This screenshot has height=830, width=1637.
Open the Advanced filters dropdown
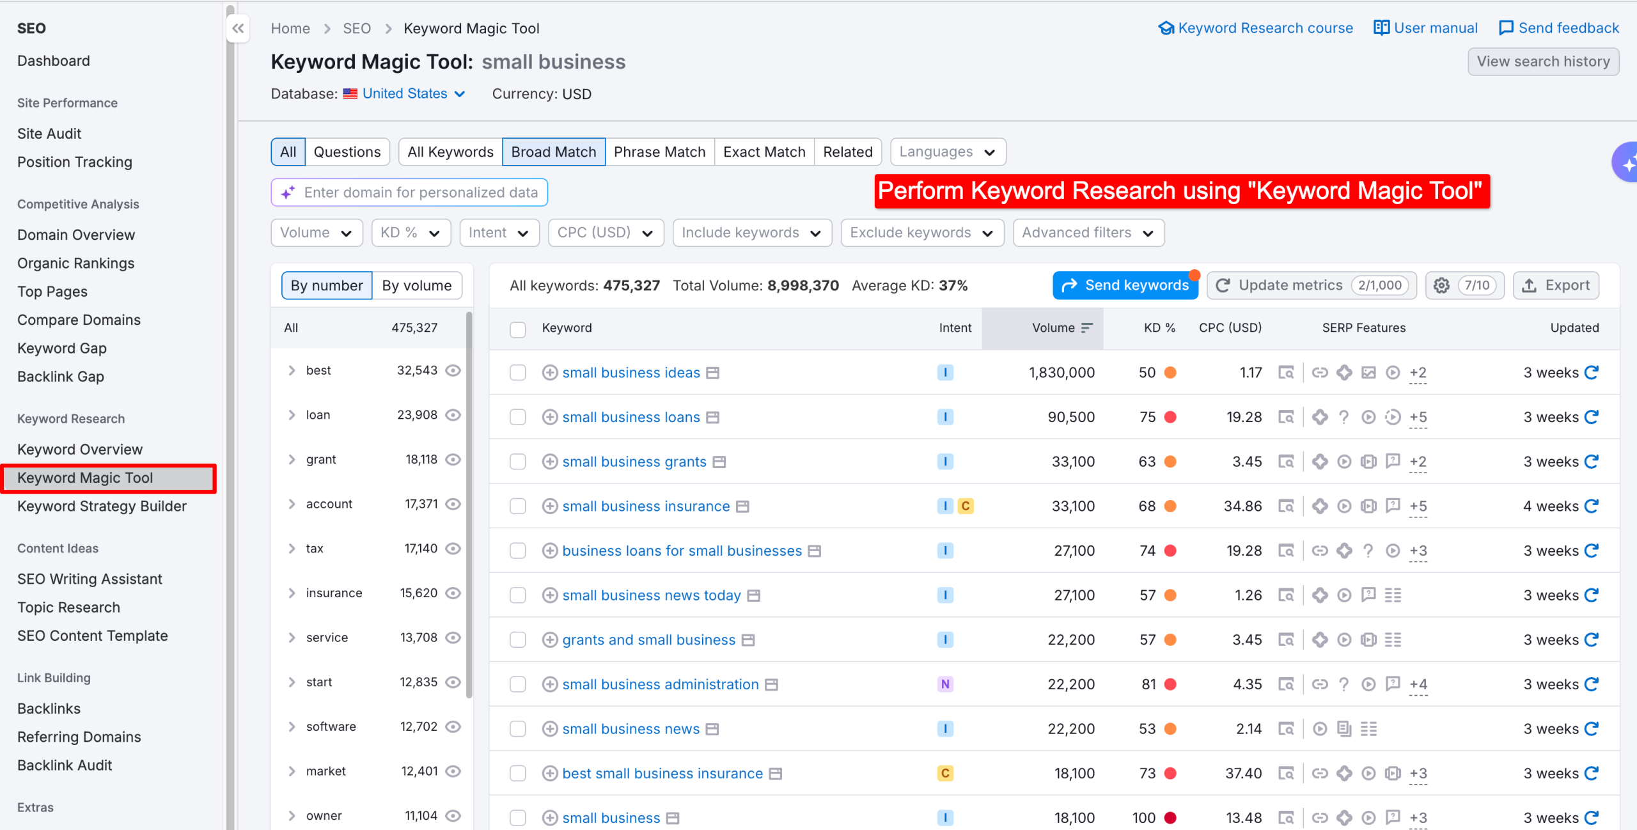coord(1088,232)
